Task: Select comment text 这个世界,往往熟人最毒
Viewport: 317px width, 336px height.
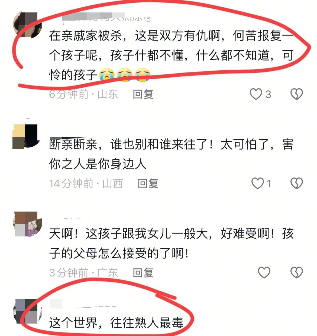Action: point(117,323)
